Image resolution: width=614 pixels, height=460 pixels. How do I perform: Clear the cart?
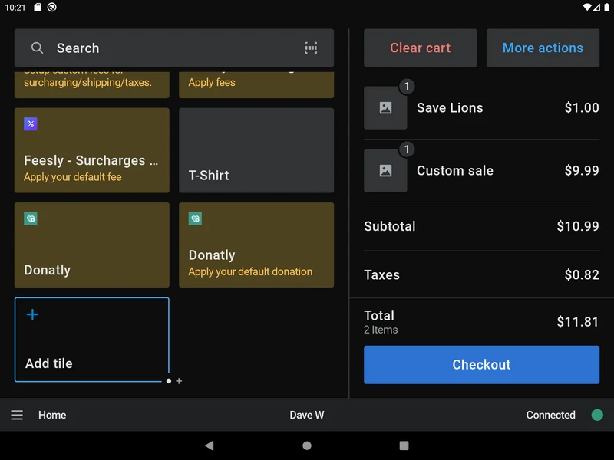click(420, 48)
